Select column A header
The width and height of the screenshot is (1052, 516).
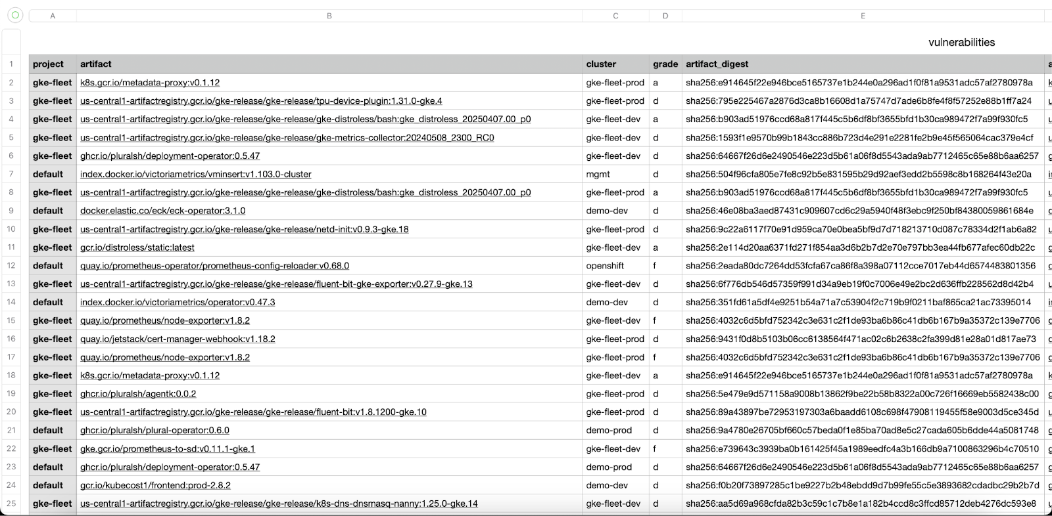53,16
